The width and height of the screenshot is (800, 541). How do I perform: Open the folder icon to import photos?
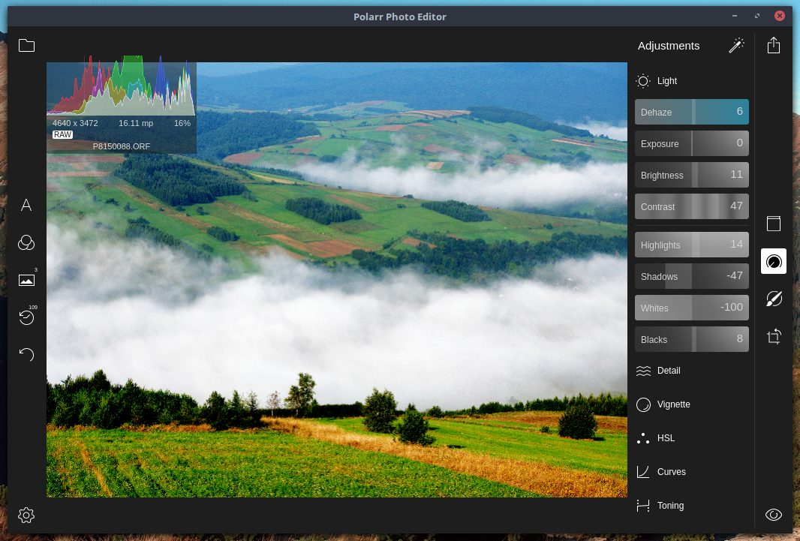pyautogui.click(x=26, y=45)
